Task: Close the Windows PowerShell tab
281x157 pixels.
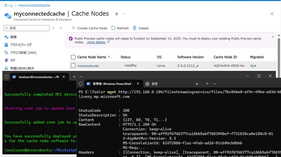Action: pos(138,84)
